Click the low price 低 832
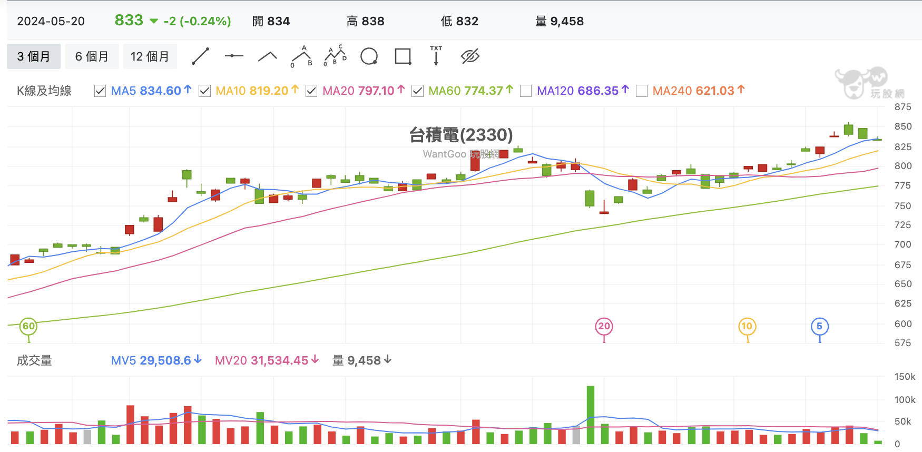 click(459, 22)
